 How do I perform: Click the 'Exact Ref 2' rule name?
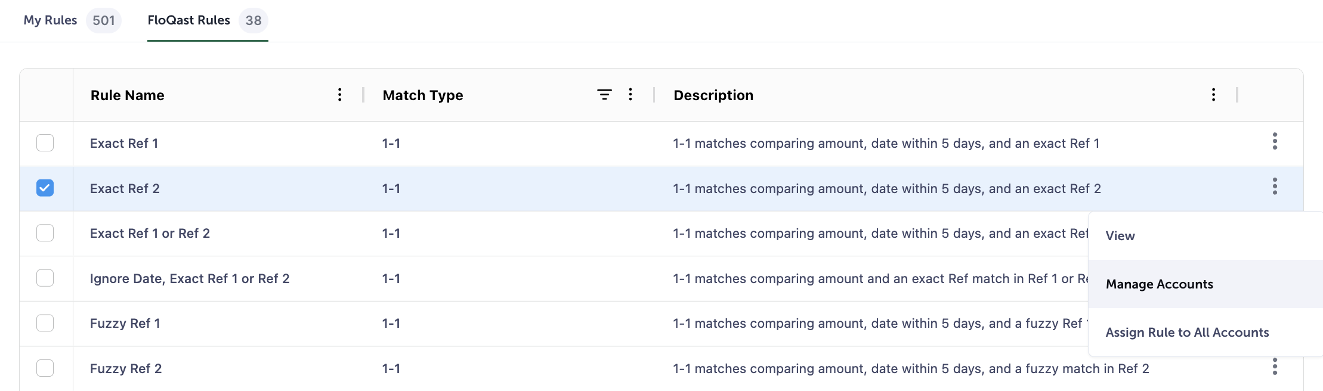125,188
